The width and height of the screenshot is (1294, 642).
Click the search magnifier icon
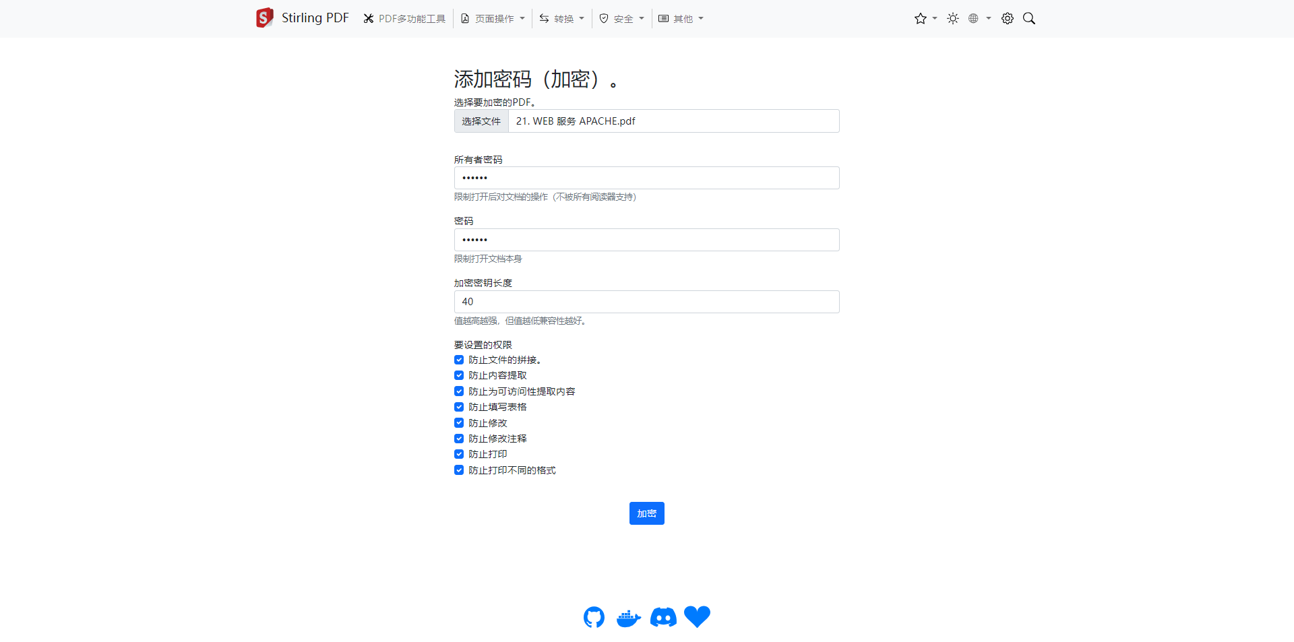1029,19
